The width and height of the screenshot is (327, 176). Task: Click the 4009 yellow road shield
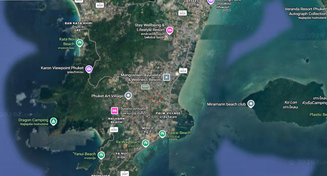[145, 87]
